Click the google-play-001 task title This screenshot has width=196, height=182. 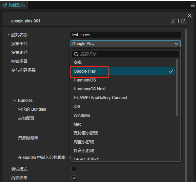point(26,21)
